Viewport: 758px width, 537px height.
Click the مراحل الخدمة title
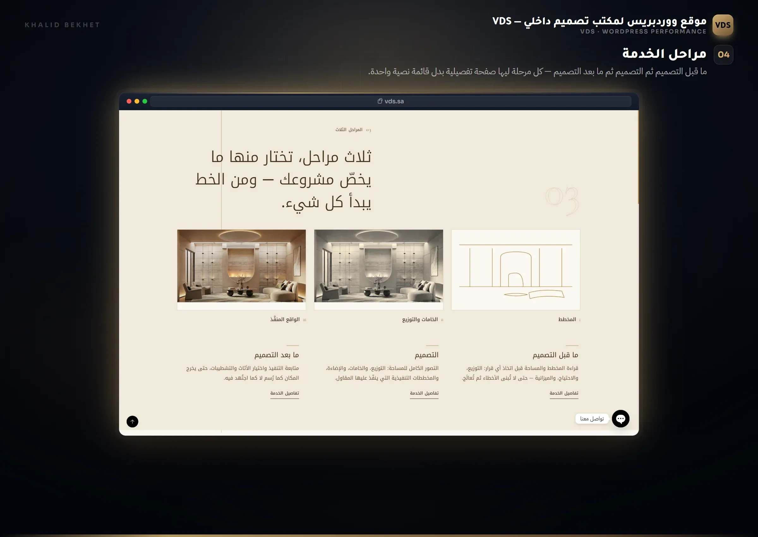[x=664, y=54]
